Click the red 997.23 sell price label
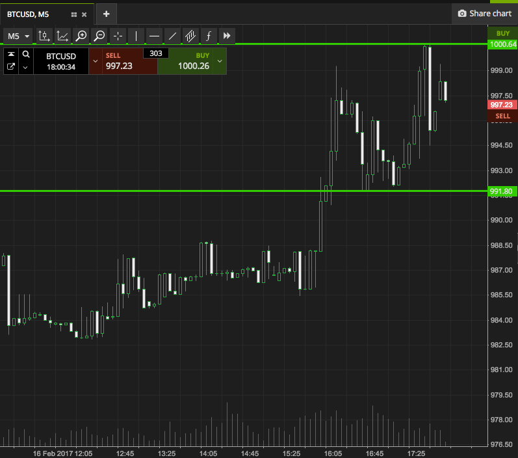 pos(501,105)
